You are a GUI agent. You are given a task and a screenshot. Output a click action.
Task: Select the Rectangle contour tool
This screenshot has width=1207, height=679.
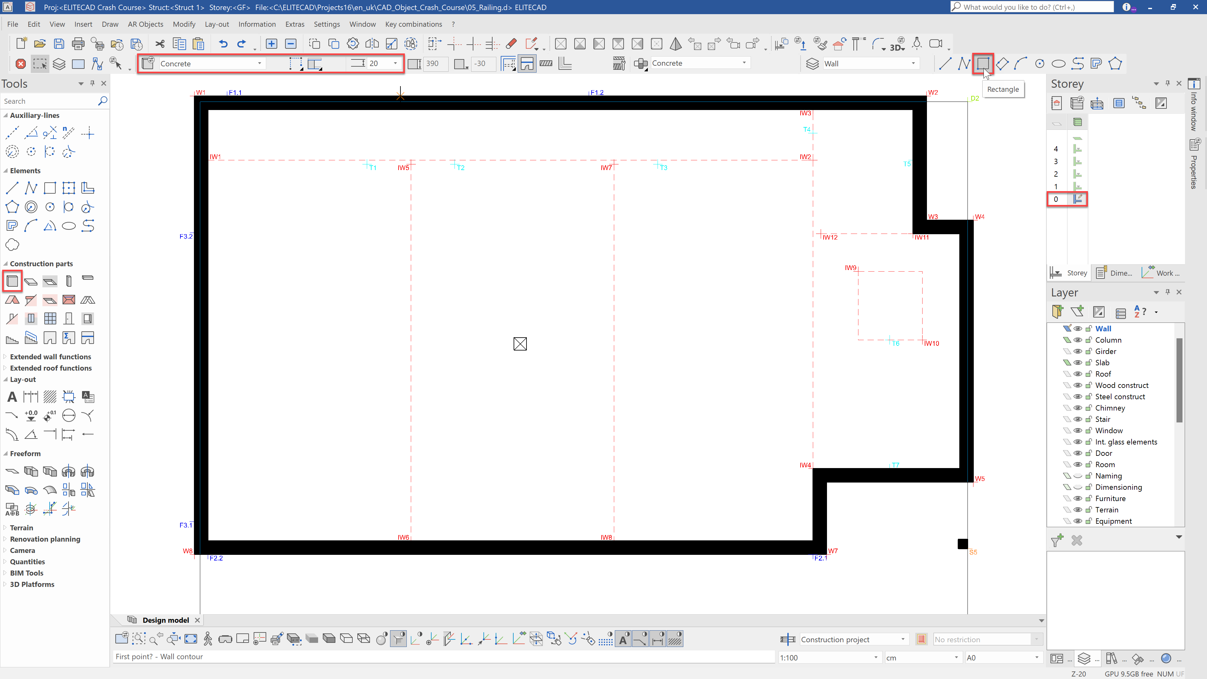[x=983, y=63]
